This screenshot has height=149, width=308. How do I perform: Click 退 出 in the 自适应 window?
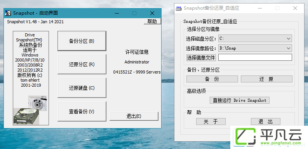(266, 122)
